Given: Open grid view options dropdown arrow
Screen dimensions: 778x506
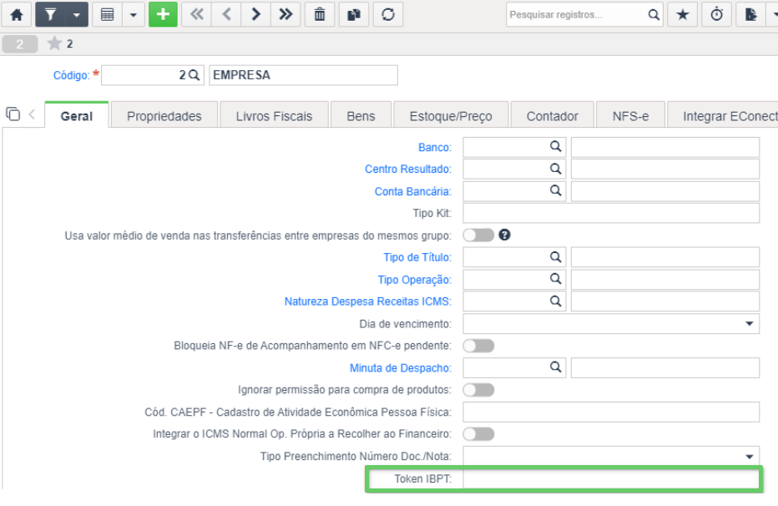Looking at the screenshot, I should (133, 14).
